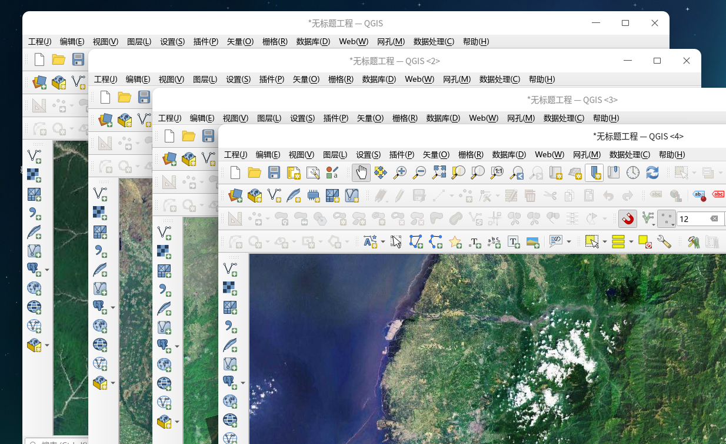Deselect features from all layers icon
Screen dimensions: 726x444
[645, 241]
